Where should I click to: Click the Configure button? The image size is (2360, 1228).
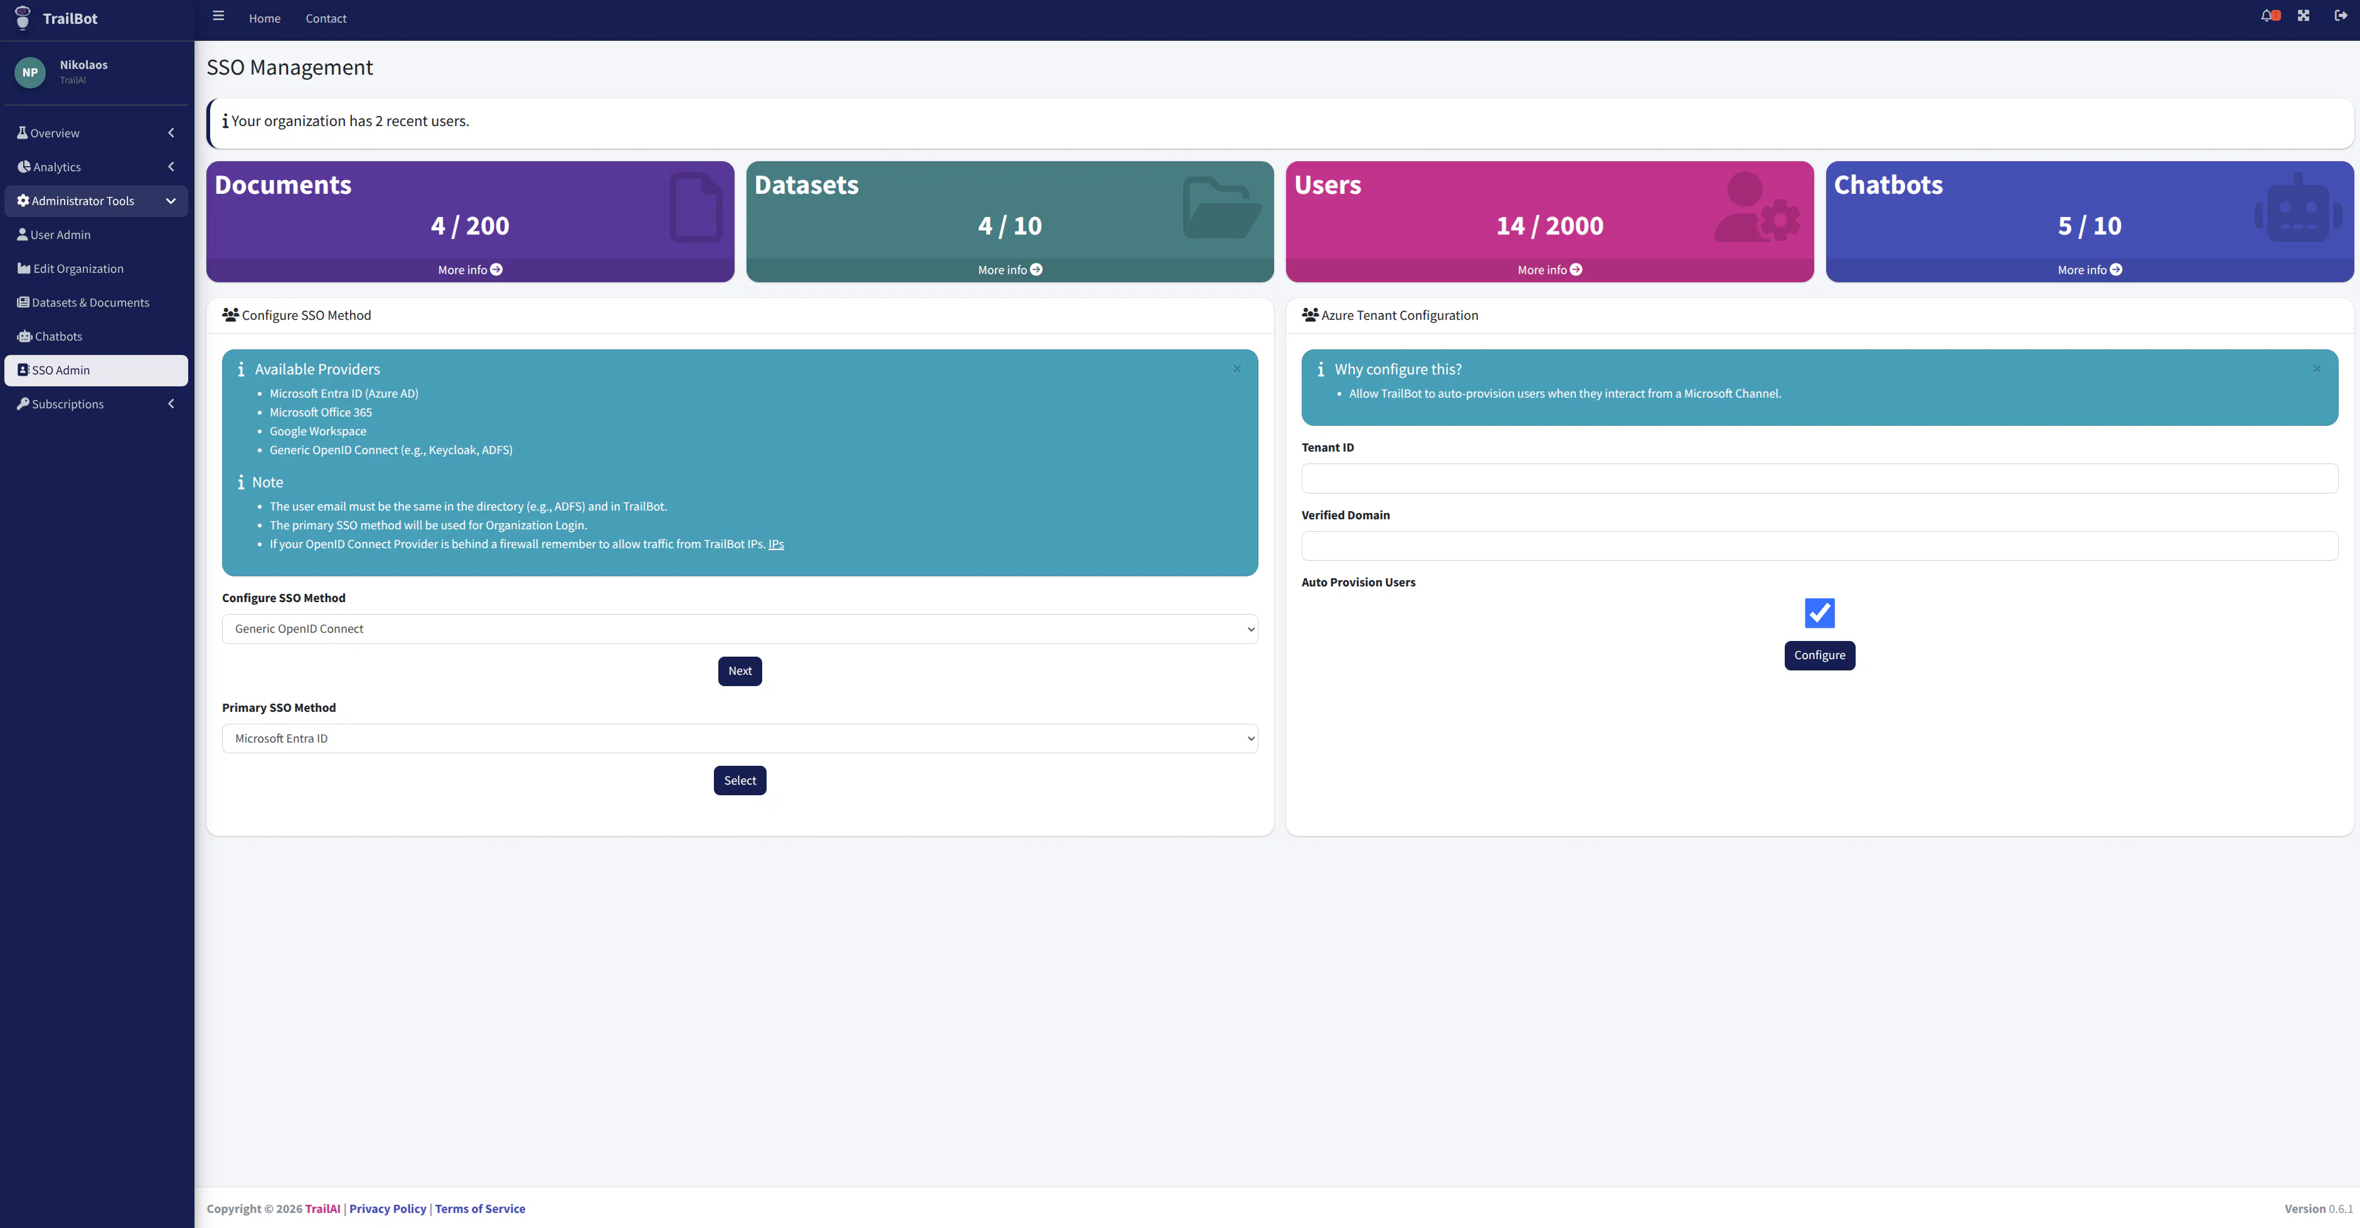tap(1819, 655)
